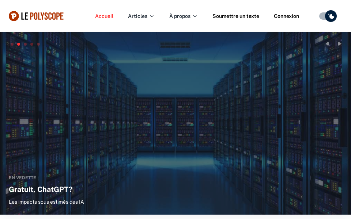351x219 pixels.
Task: Jump to the third carousel slide dot
Action: coord(25,44)
